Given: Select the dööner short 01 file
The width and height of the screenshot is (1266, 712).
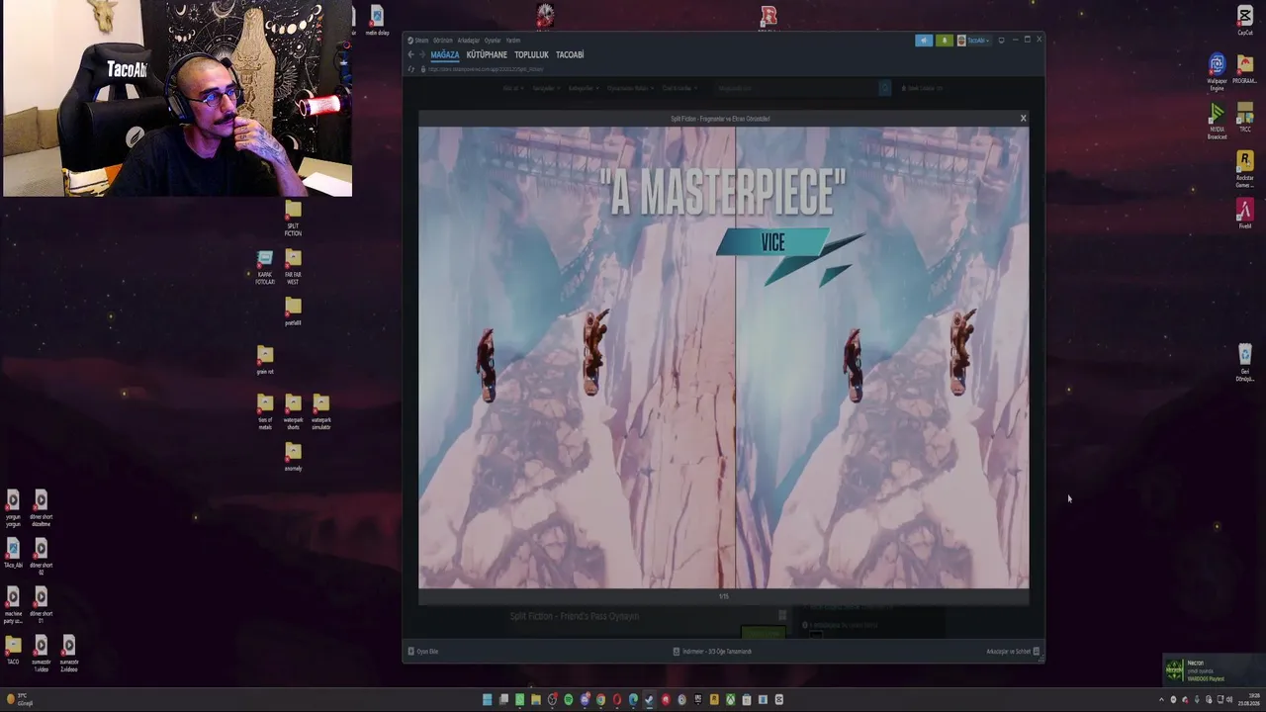Looking at the screenshot, I should tap(41, 605).
